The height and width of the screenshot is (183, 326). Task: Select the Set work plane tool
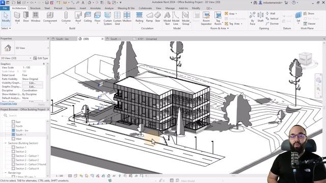(x=298, y=17)
